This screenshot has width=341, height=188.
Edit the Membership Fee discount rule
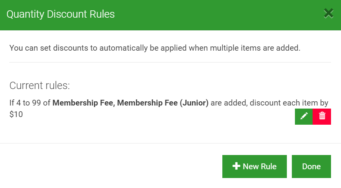304,117
